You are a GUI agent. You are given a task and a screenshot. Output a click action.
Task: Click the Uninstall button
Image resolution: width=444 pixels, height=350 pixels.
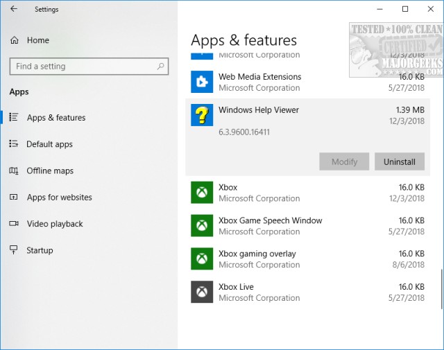pos(400,161)
